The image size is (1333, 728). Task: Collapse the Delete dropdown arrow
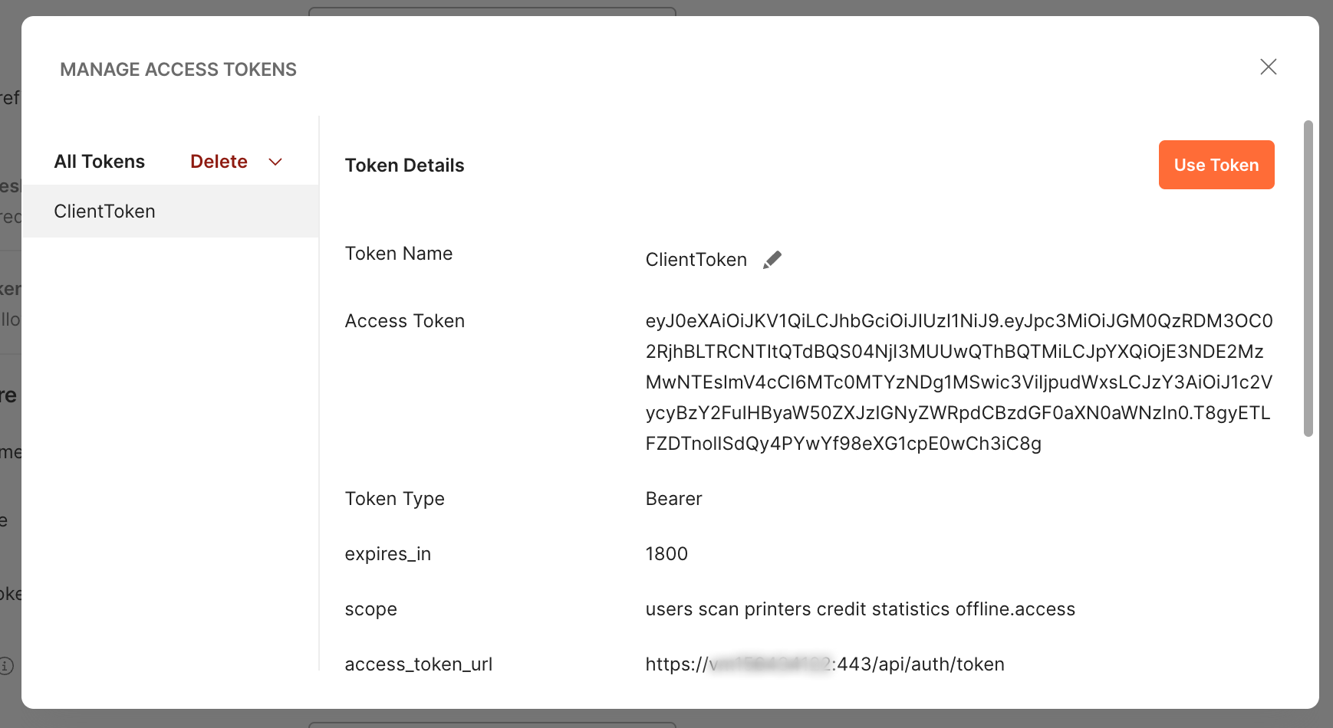tap(276, 162)
